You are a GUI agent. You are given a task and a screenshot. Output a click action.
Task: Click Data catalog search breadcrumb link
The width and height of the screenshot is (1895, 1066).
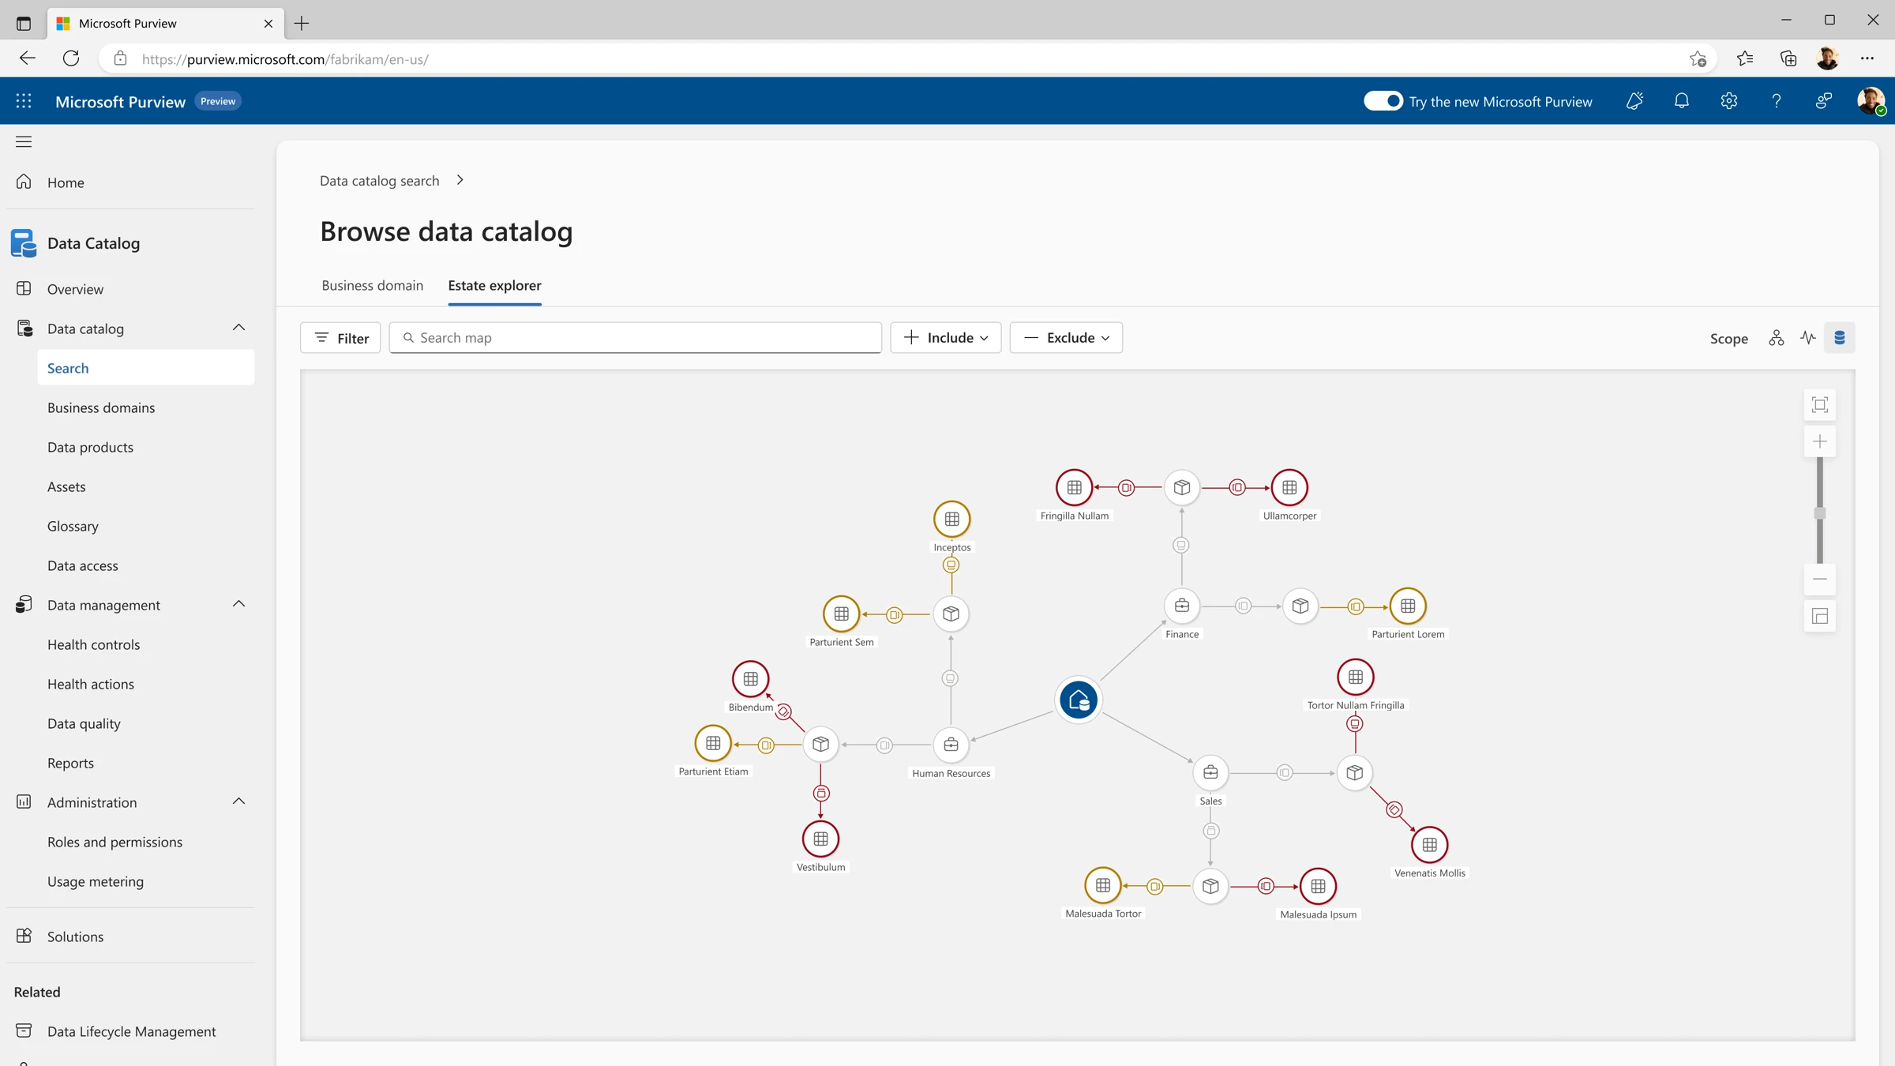379,181
